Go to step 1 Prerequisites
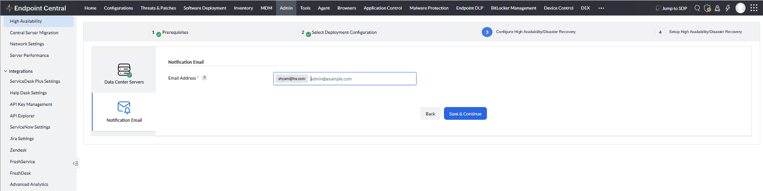This screenshot has height=191, width=763. coord(169,32)
